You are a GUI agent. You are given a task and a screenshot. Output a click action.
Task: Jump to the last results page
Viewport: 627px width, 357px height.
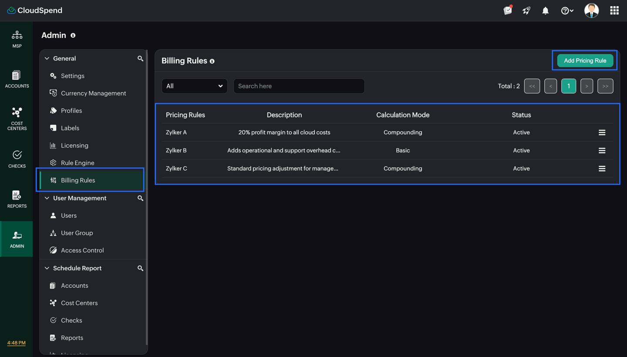605,86
